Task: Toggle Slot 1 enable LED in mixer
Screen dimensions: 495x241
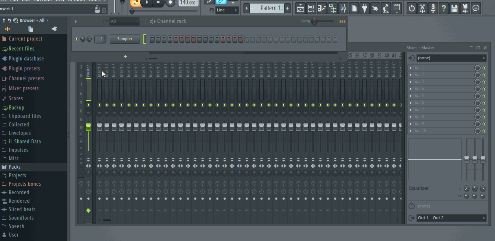Action: pos(484,68)
